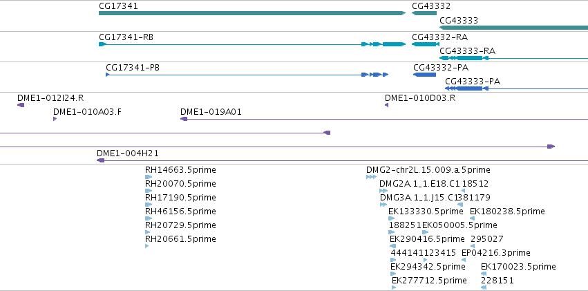Screen dimensions: 588x291
Task: Open the CG43333-RA transcript label
Action: click(x=467, y=50)
